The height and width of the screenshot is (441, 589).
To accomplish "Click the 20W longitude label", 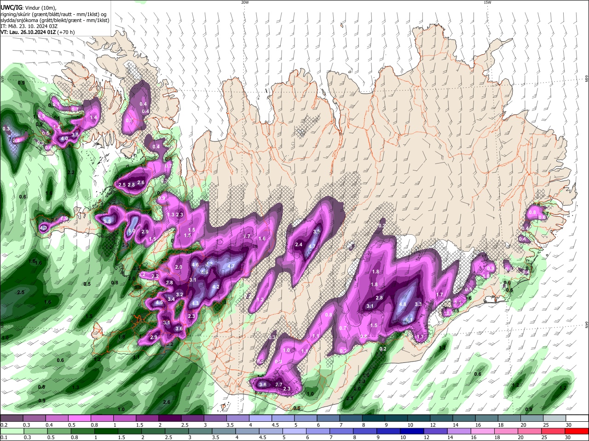I will pyautogui.click(x=245, y=2).
